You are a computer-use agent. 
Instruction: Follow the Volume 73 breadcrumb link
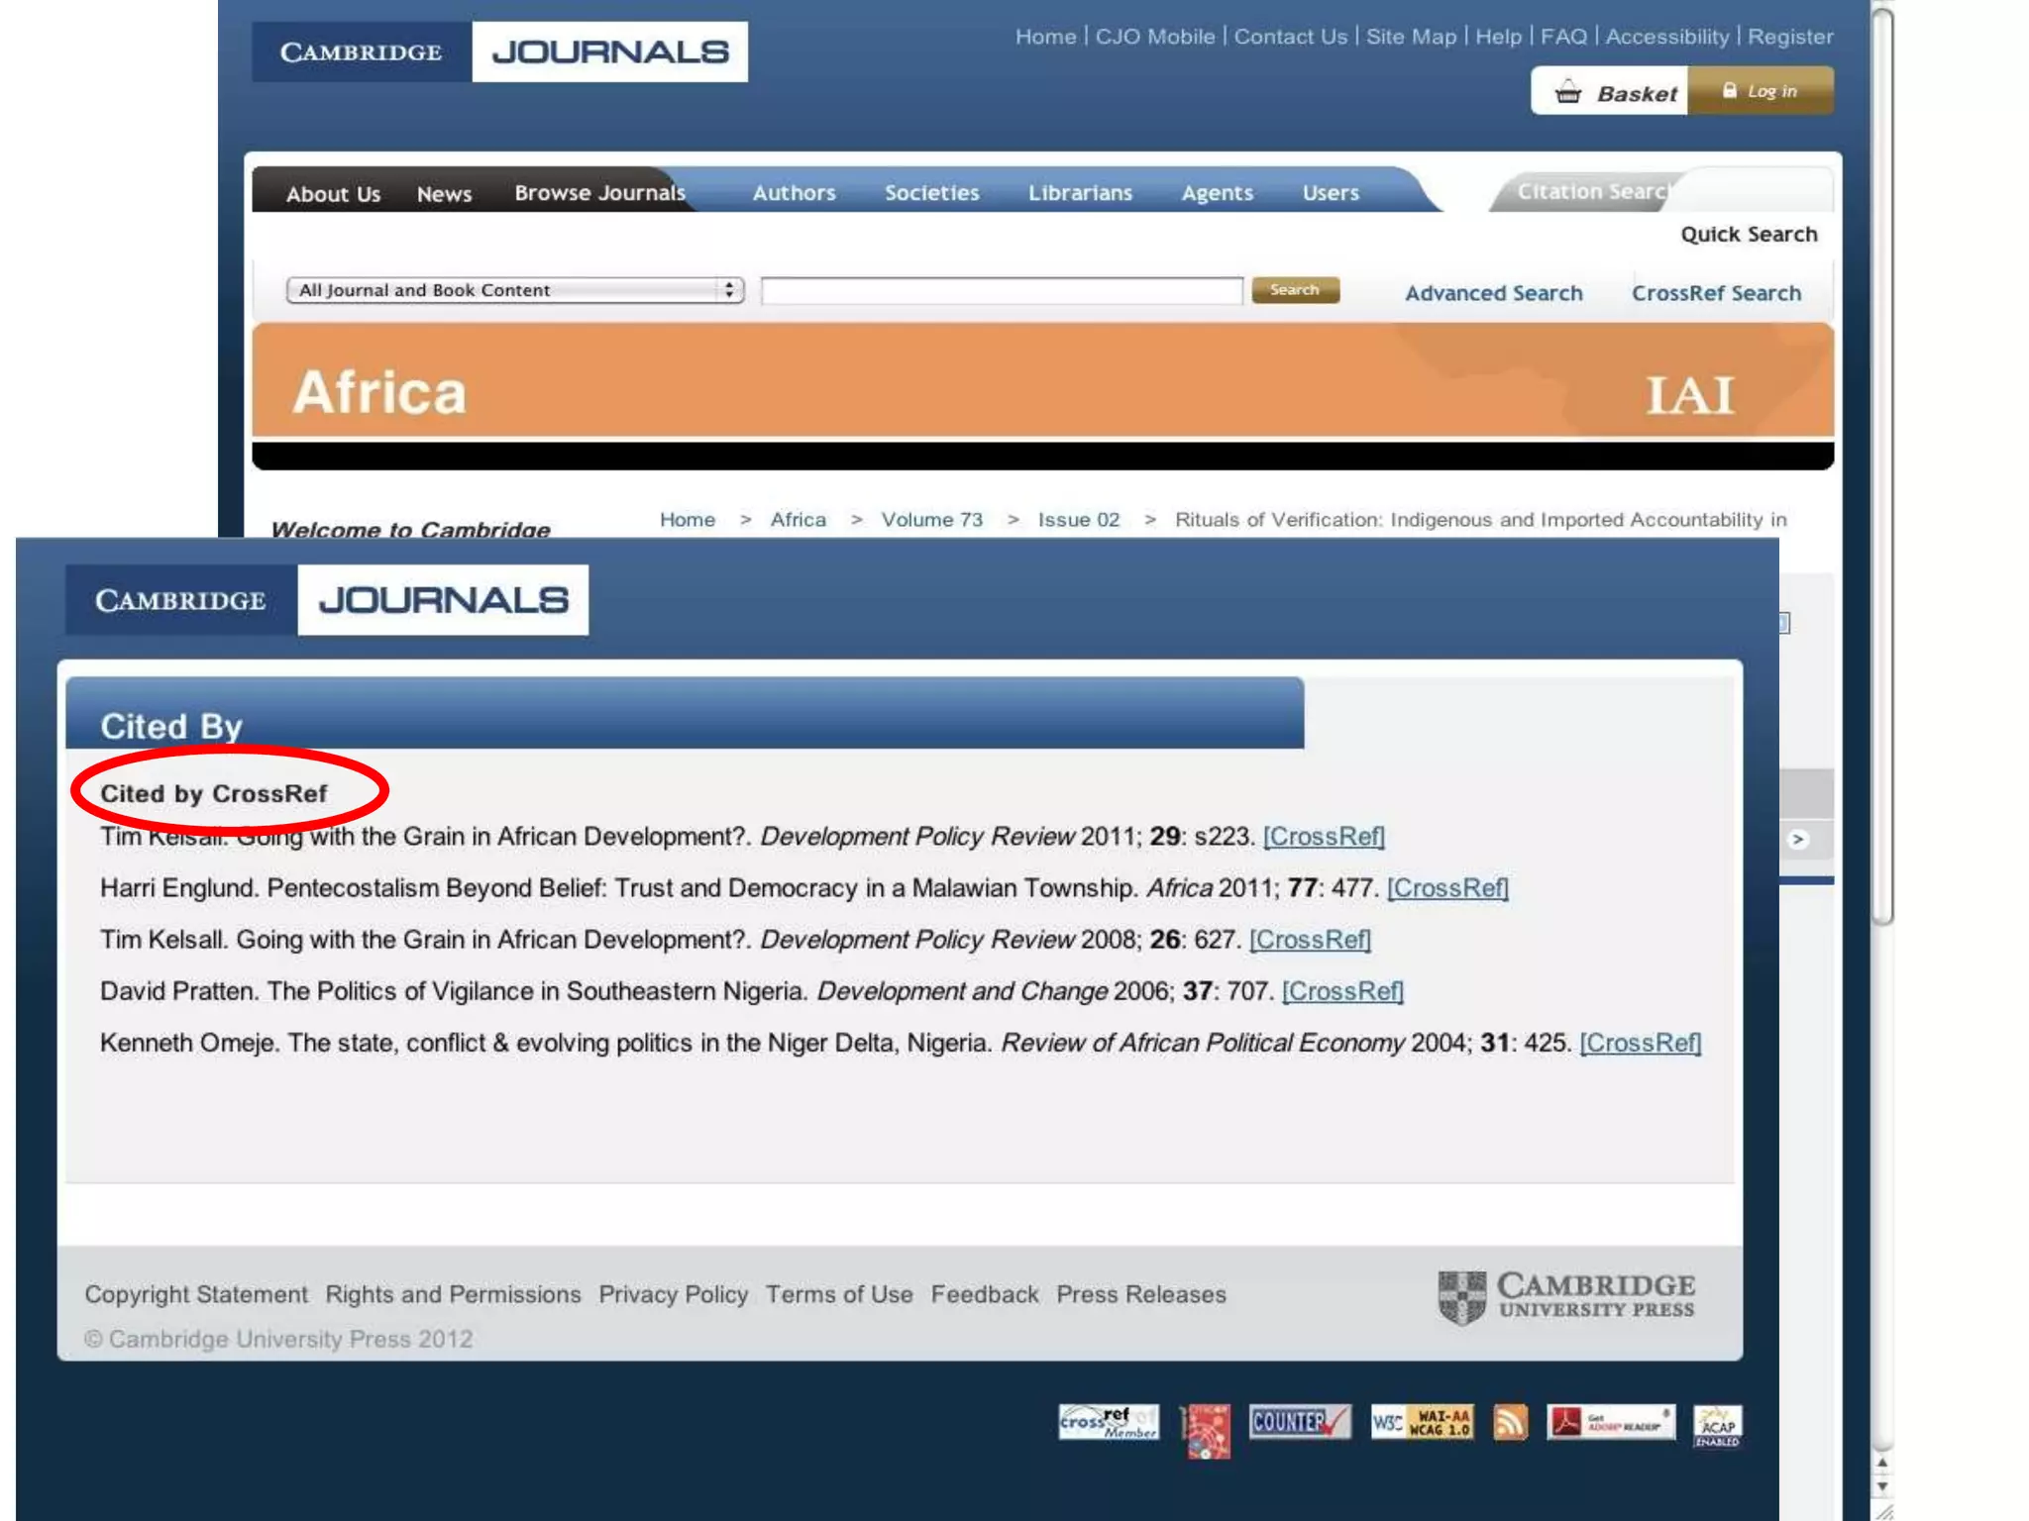(931, 520)
